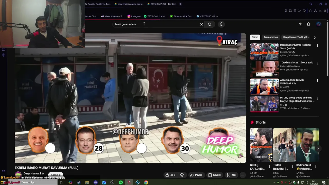The width and height of the screenshot is (329, 185).
Task: Open the Deep Humor 2 channel name
Action: 32,173
